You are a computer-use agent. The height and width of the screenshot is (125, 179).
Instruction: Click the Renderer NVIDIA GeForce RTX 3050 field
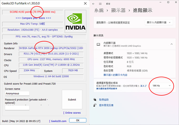(x=51, y=48)
